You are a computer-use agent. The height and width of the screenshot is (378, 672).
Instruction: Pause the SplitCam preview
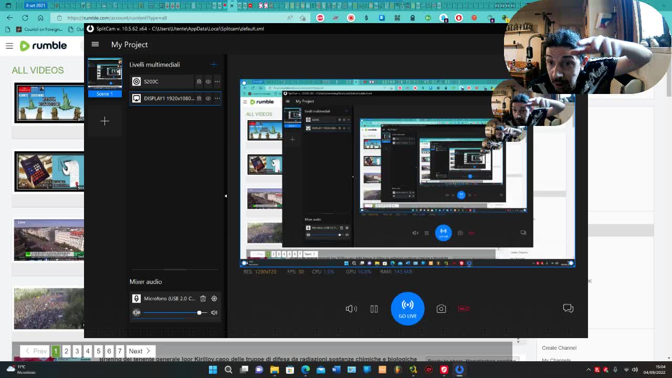coord(374,309)
